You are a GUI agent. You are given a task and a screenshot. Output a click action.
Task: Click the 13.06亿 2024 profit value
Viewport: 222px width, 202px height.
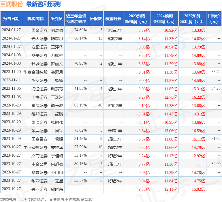click(171, 131)
